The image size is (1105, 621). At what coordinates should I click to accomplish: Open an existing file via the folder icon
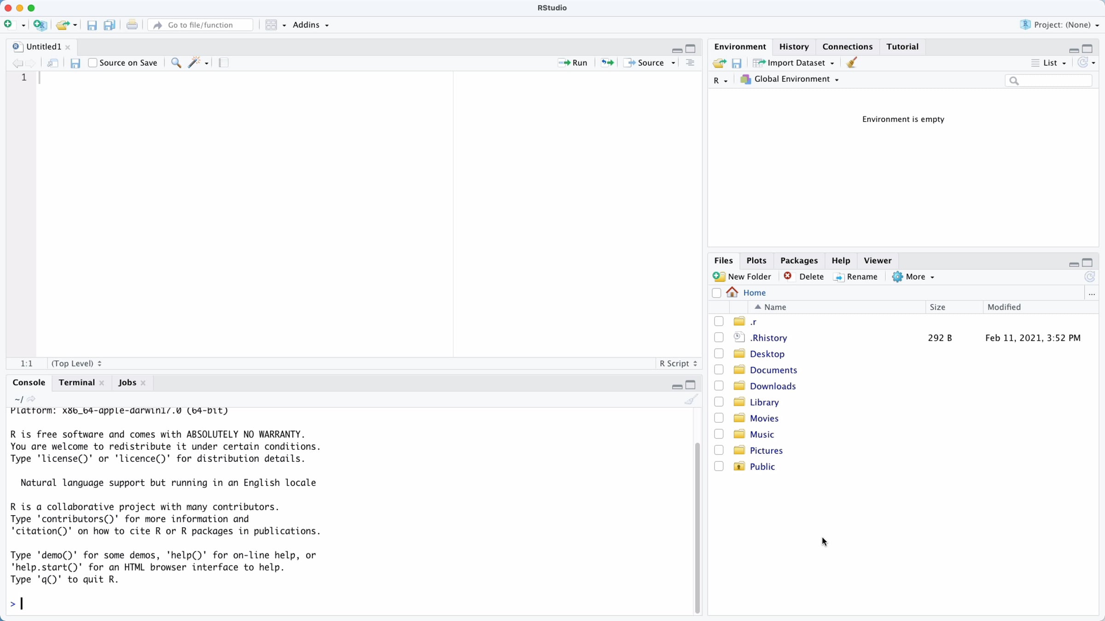(x=63, y=25)
